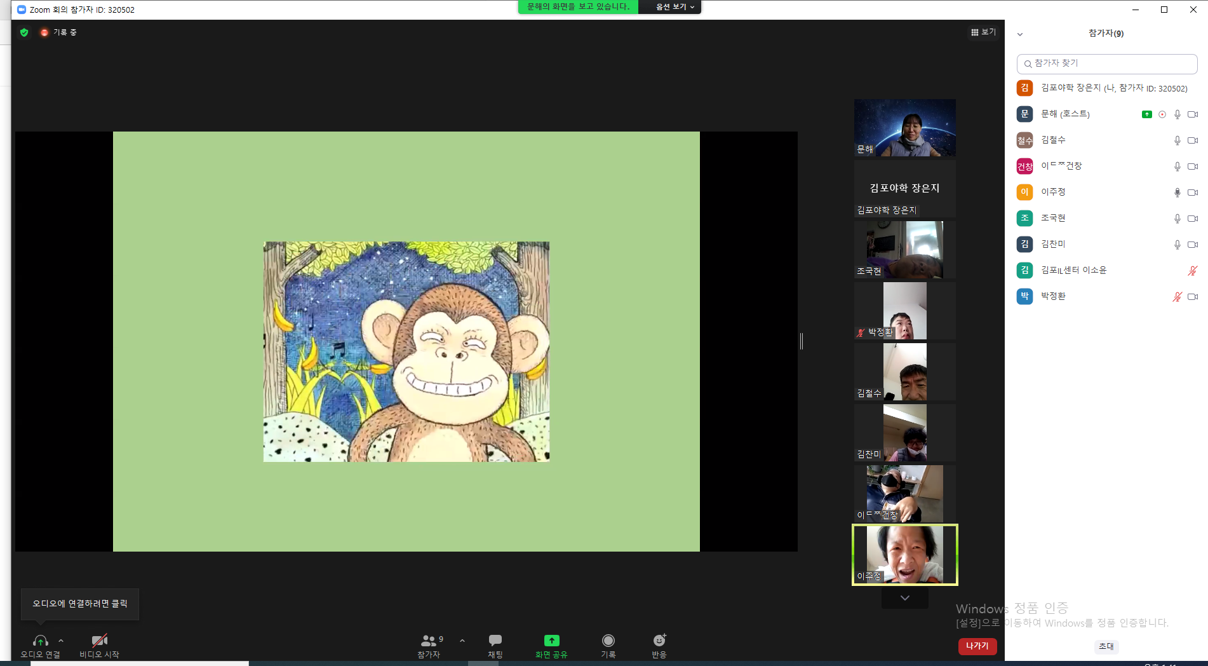This screenshot has height=666, width=1208.
Task: Click the green screen-viewing notification banner
Action: coord(578,7)
